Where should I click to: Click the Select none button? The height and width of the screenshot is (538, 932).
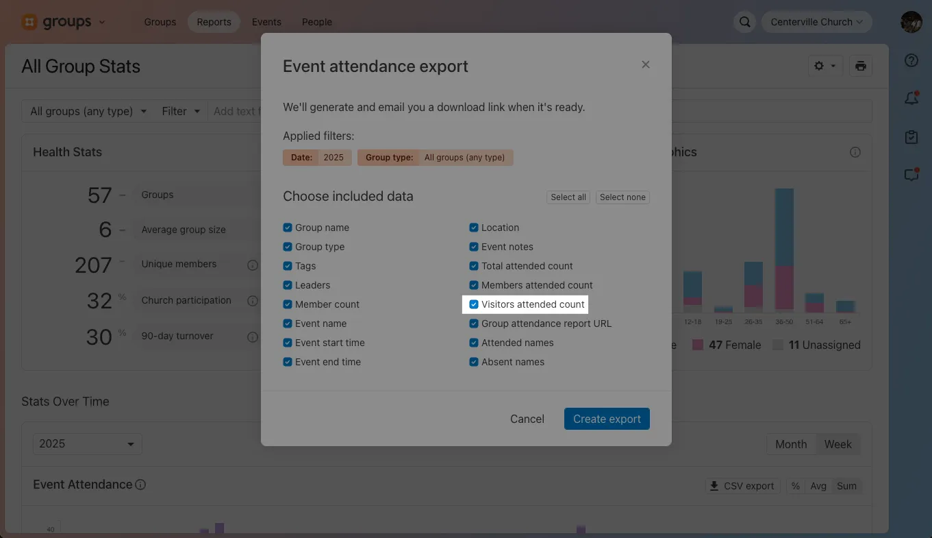(622, 197)
